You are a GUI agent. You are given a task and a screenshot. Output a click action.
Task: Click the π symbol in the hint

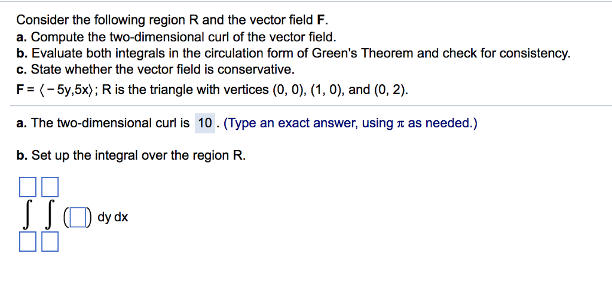point(401,124)
